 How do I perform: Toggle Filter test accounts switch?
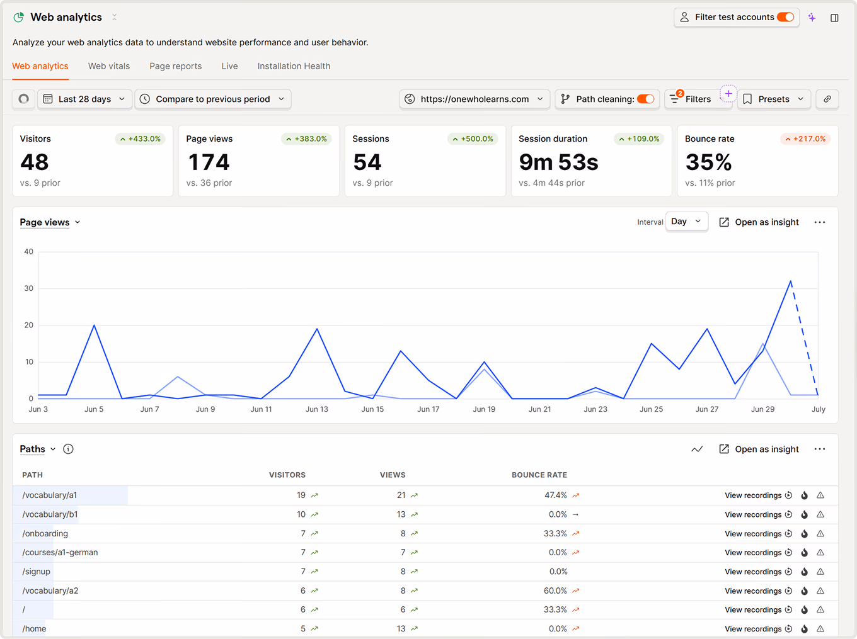click(785, 17)
